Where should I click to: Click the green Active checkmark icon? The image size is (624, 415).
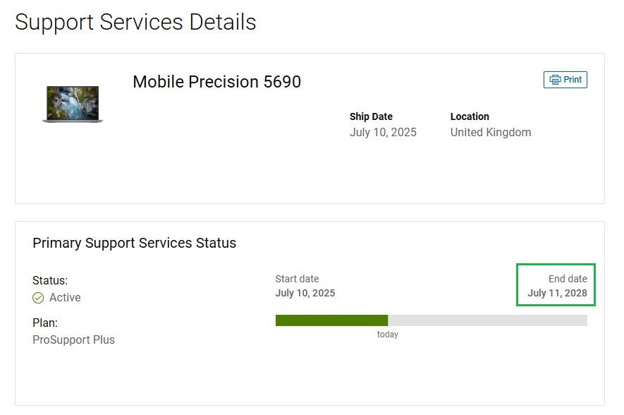38,298
